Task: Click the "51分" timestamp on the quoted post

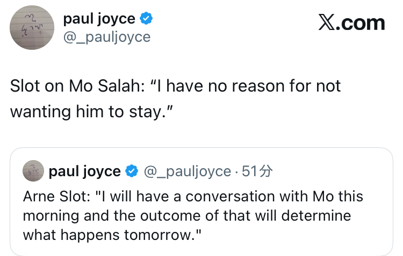Action: click(258, 171)
